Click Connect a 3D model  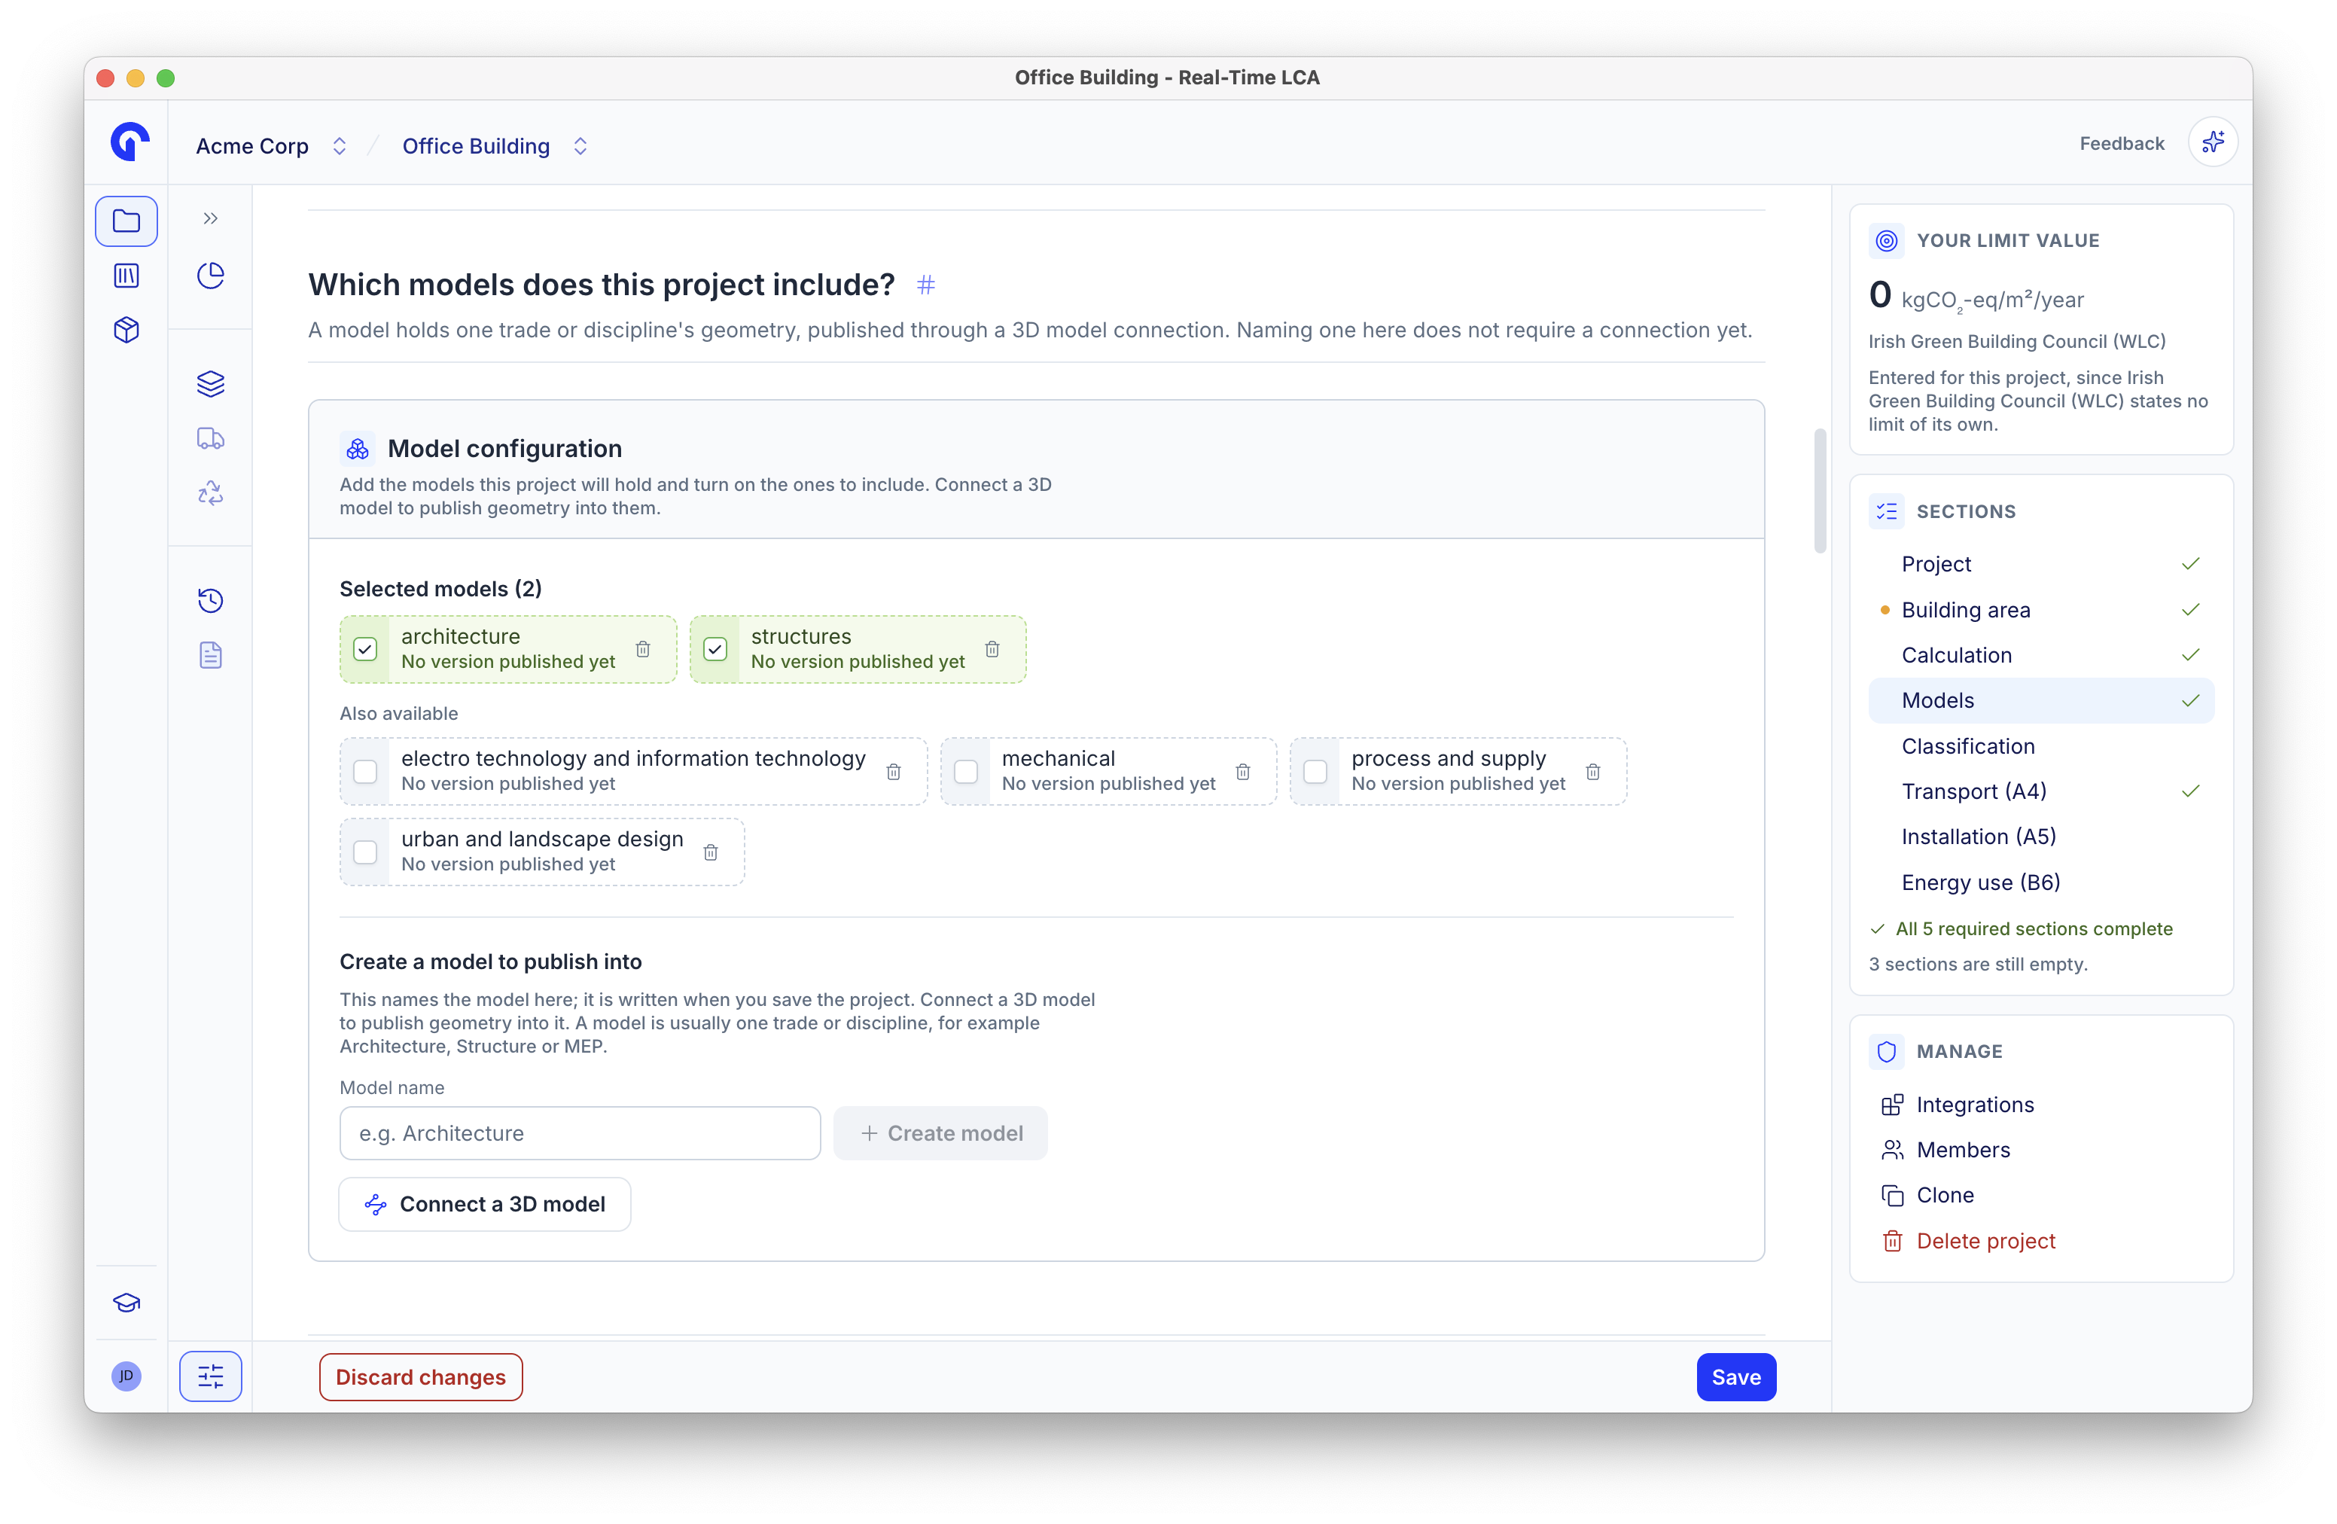(484, 1204)
